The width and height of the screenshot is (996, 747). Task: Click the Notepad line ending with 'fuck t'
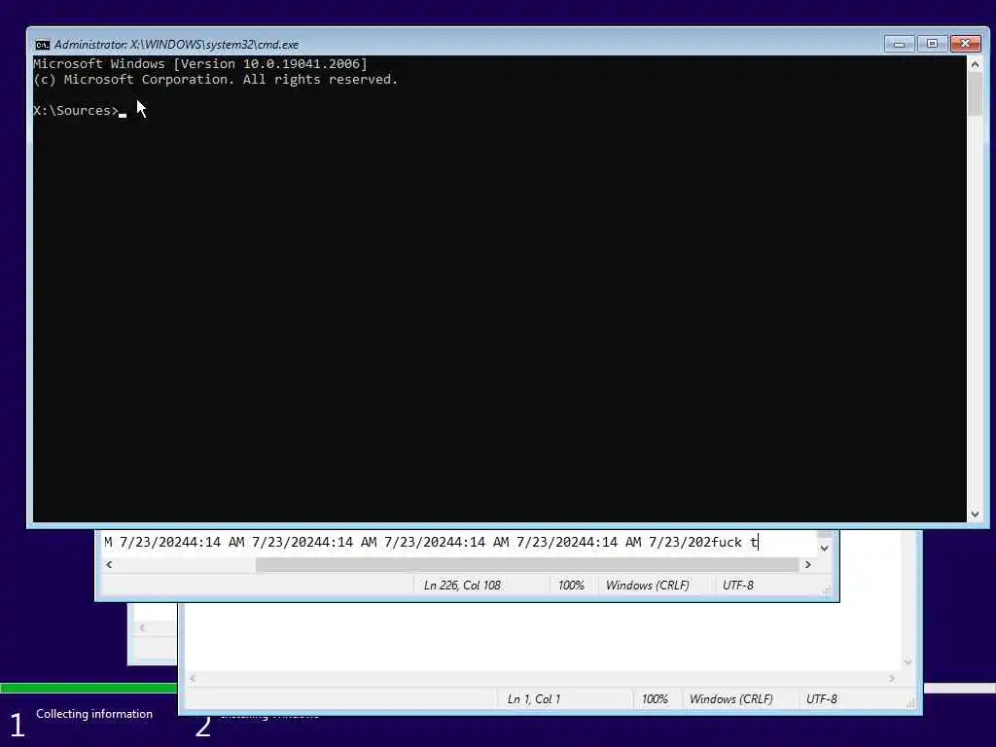click(431, 542)
